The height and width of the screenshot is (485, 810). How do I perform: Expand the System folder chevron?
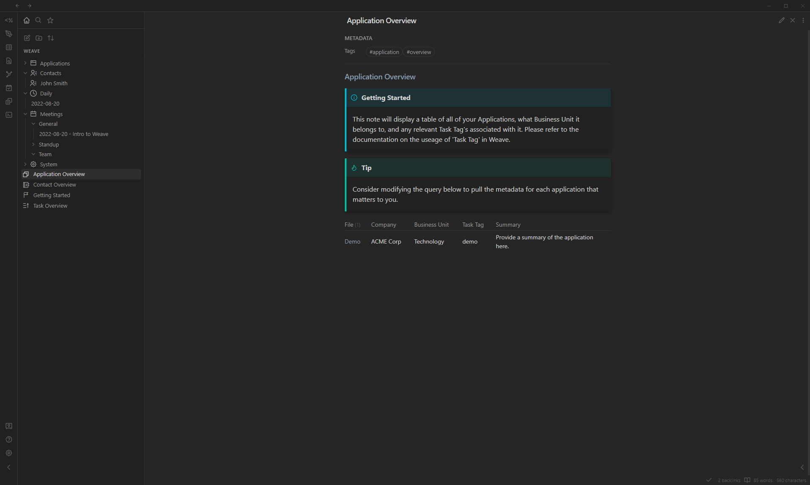point(25,164)
